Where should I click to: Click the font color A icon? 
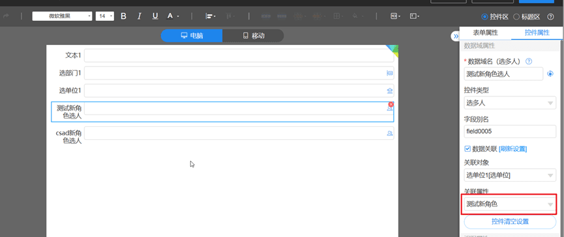[170, 16]
